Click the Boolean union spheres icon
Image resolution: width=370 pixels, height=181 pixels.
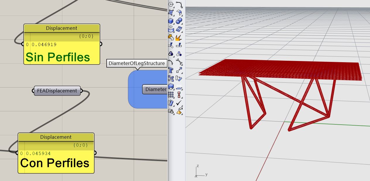click(x=179, y=21)
